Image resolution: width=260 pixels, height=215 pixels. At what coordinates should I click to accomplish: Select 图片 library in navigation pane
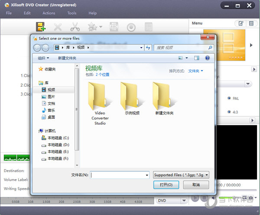pyautogui.click(x=48, y=97)
